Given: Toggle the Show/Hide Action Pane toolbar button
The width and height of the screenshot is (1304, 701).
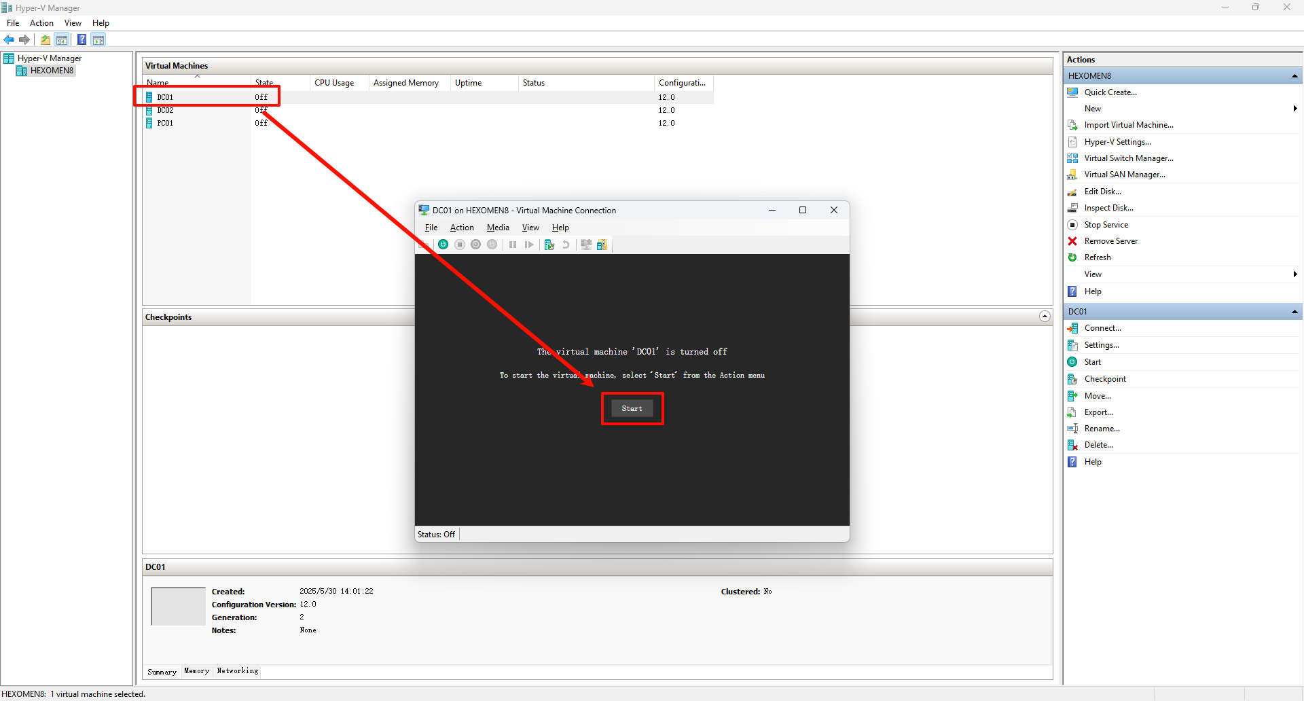Looking at the screenshot, I should point(98,39).
